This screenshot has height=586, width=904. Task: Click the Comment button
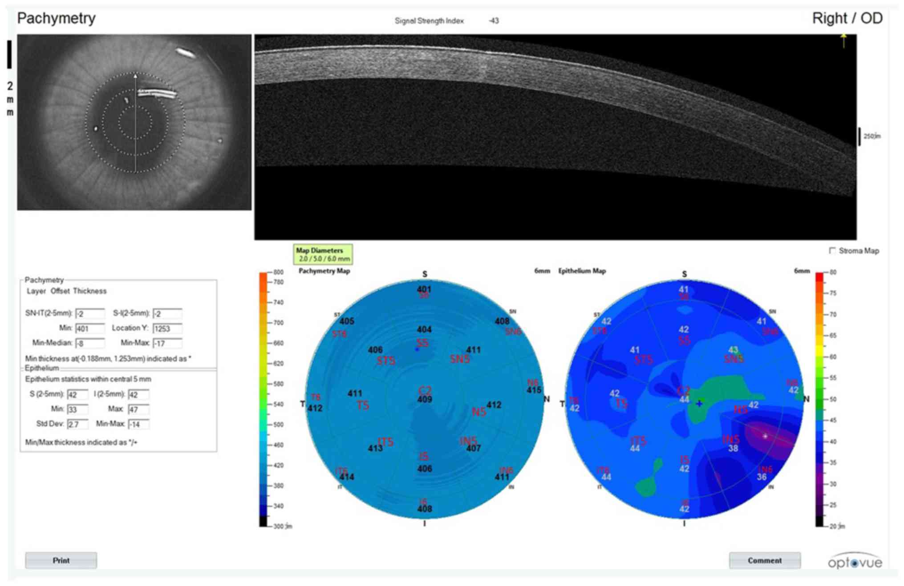(764, 560)
